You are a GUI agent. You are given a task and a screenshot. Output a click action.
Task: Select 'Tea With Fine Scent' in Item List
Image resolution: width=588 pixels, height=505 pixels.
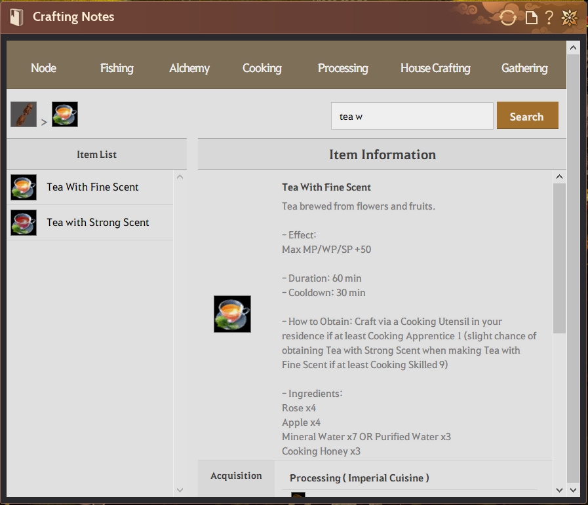coord(90,187)
